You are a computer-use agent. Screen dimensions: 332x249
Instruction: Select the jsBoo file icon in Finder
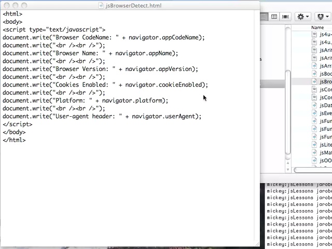coord(314,74)
